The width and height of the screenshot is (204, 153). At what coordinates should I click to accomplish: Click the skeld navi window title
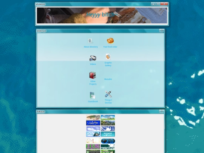coord(42,31)
